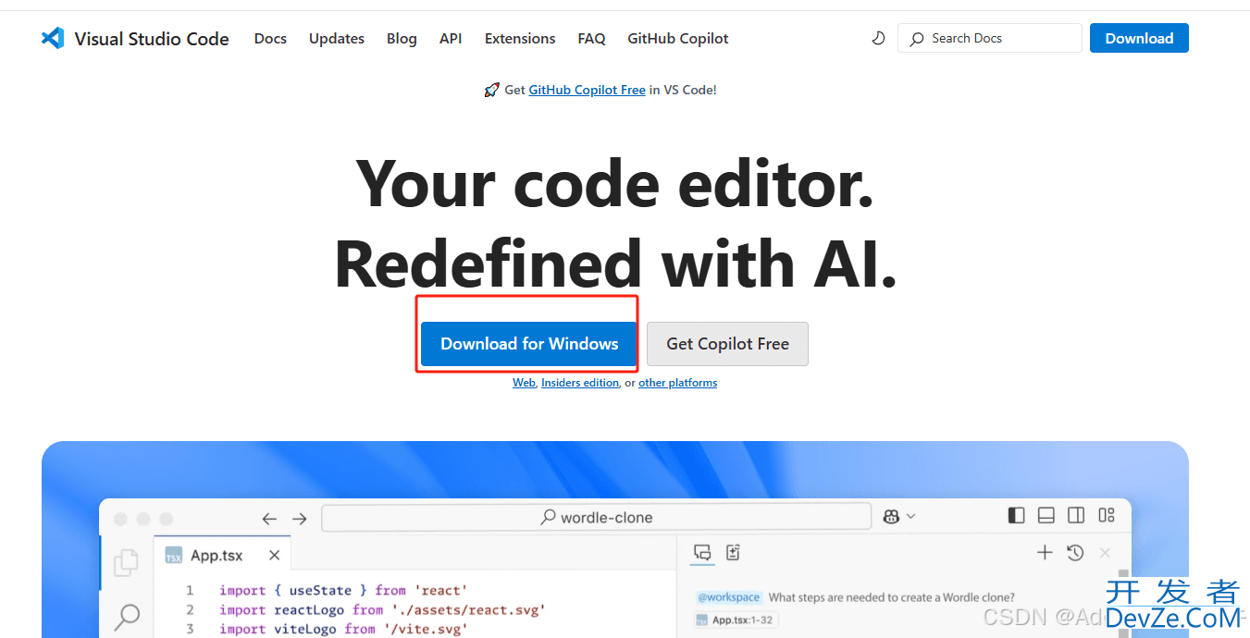Focus the Search Docs input field
The width and height of the screenshot is (1250, 638).
(x=989, y=38)
